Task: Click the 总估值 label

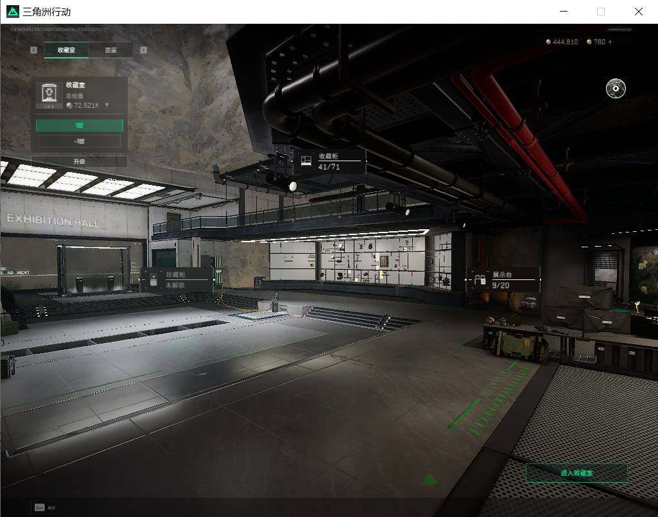Action: point(74,96)
